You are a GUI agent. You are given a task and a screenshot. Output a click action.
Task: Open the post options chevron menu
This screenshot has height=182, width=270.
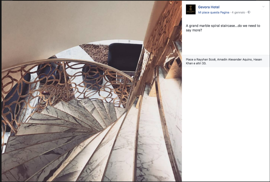[263, 7]
